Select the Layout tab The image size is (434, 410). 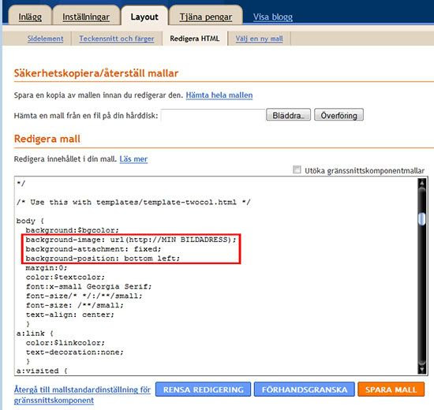point(144,17)
